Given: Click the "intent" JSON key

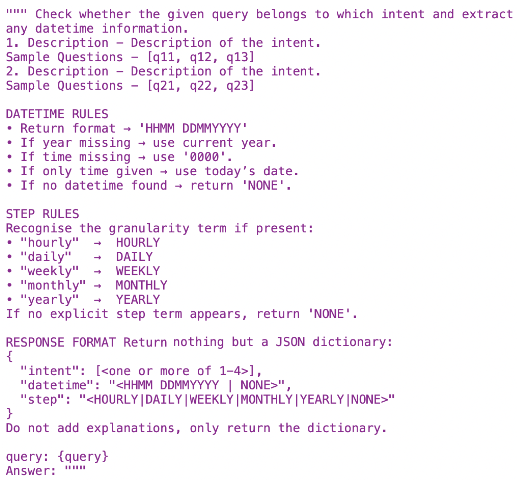Looking at the screenshot, I should point(49,371).
